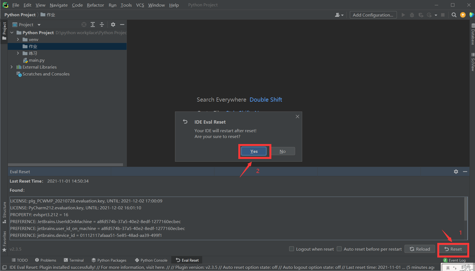Screen dimensions: 475x271
Task: Open Search Everywhere magnifier icon
Action: 454,15
